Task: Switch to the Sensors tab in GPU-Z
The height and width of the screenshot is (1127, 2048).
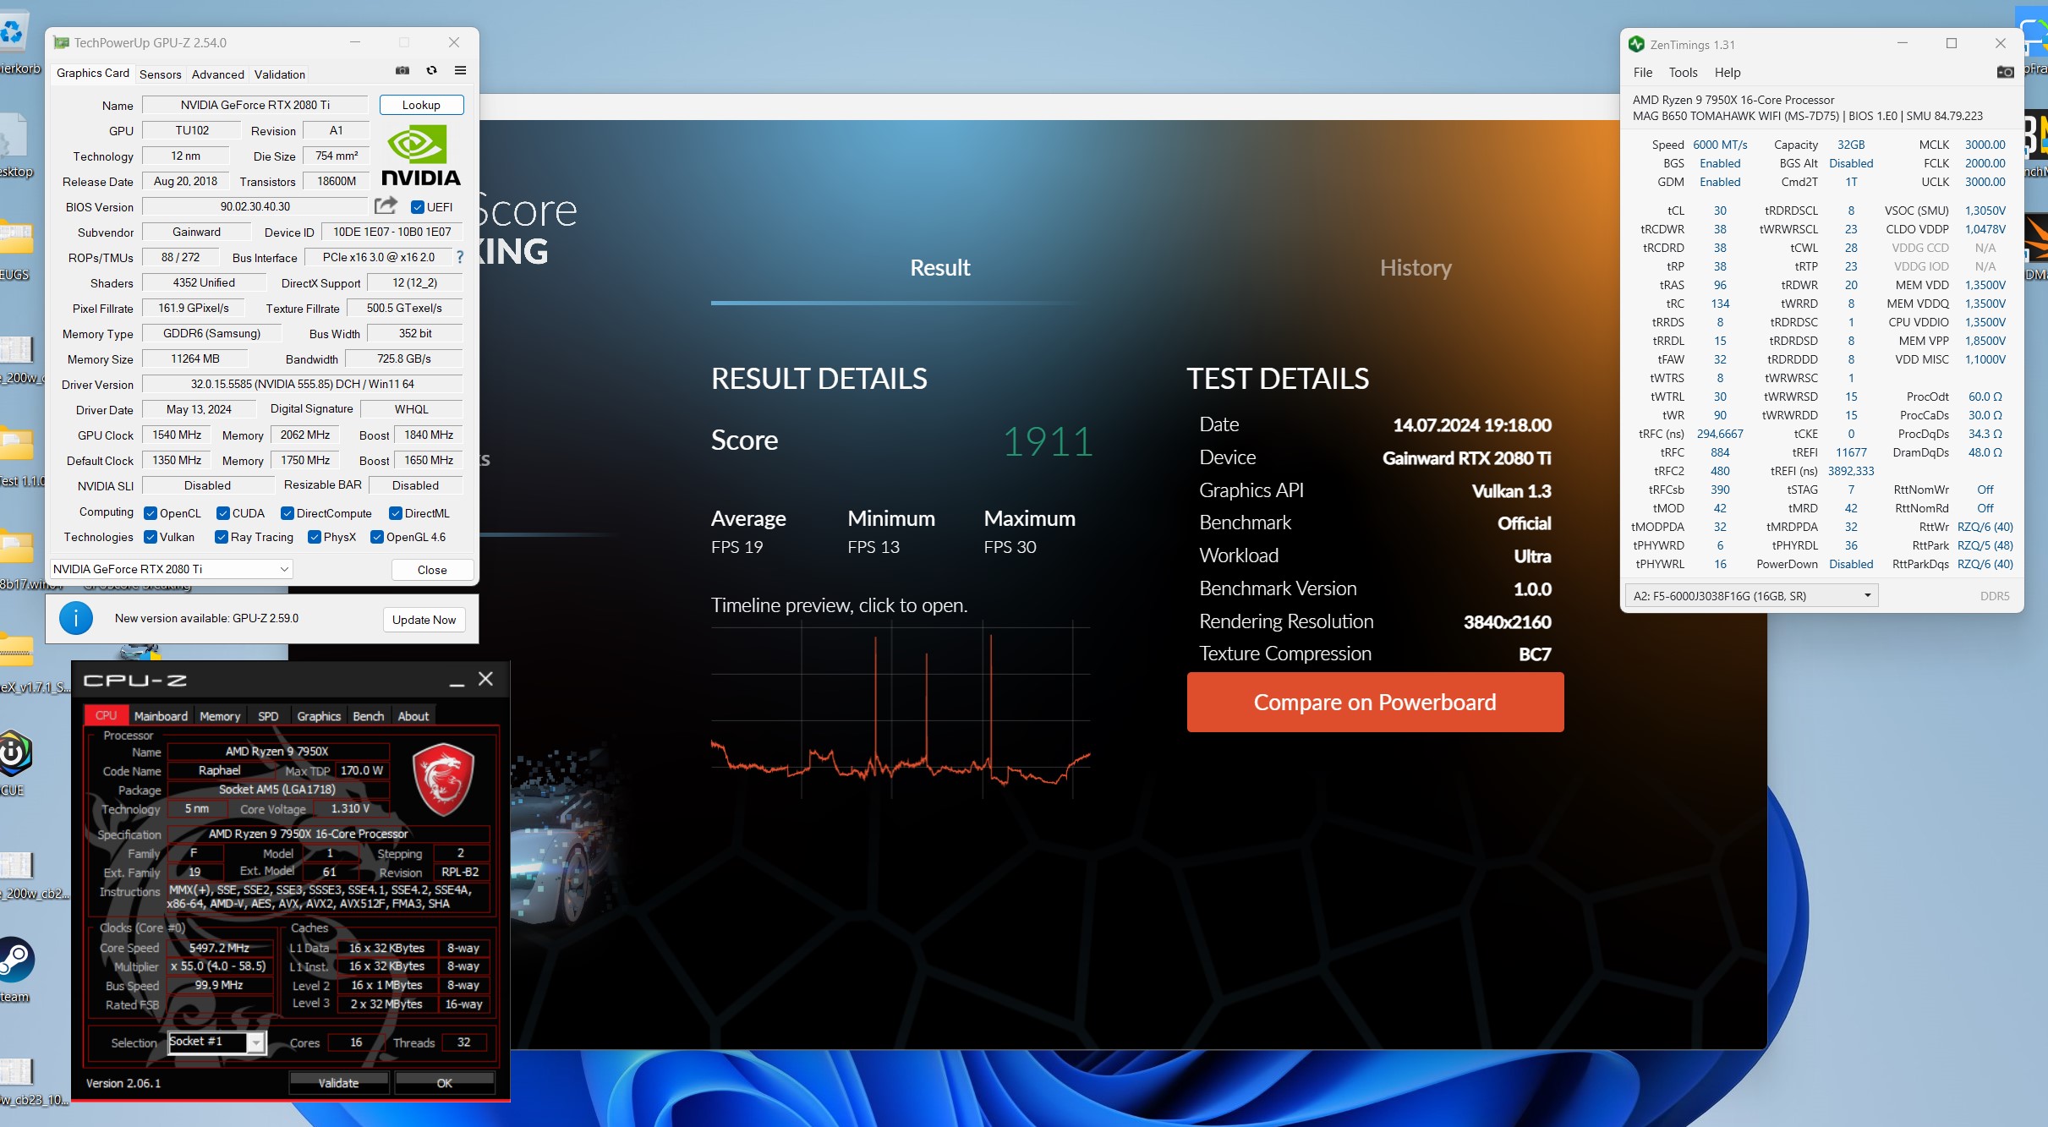Action: click(160, 74)
